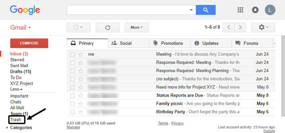Star the message from me titled Meeting
The image size is (285, 133).
point(80,54)
